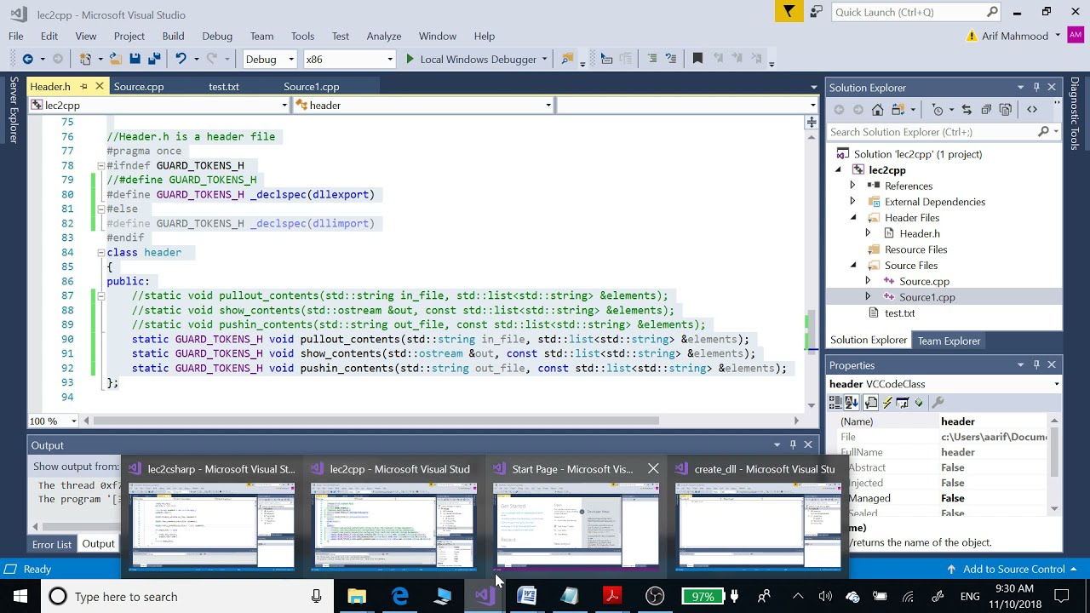Expand the External Dependencies node
This screenshot has width=1090, height=613.
point(852,202)
